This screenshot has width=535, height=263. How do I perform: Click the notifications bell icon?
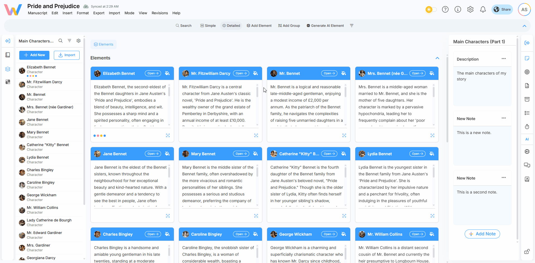tap(483, 9)
